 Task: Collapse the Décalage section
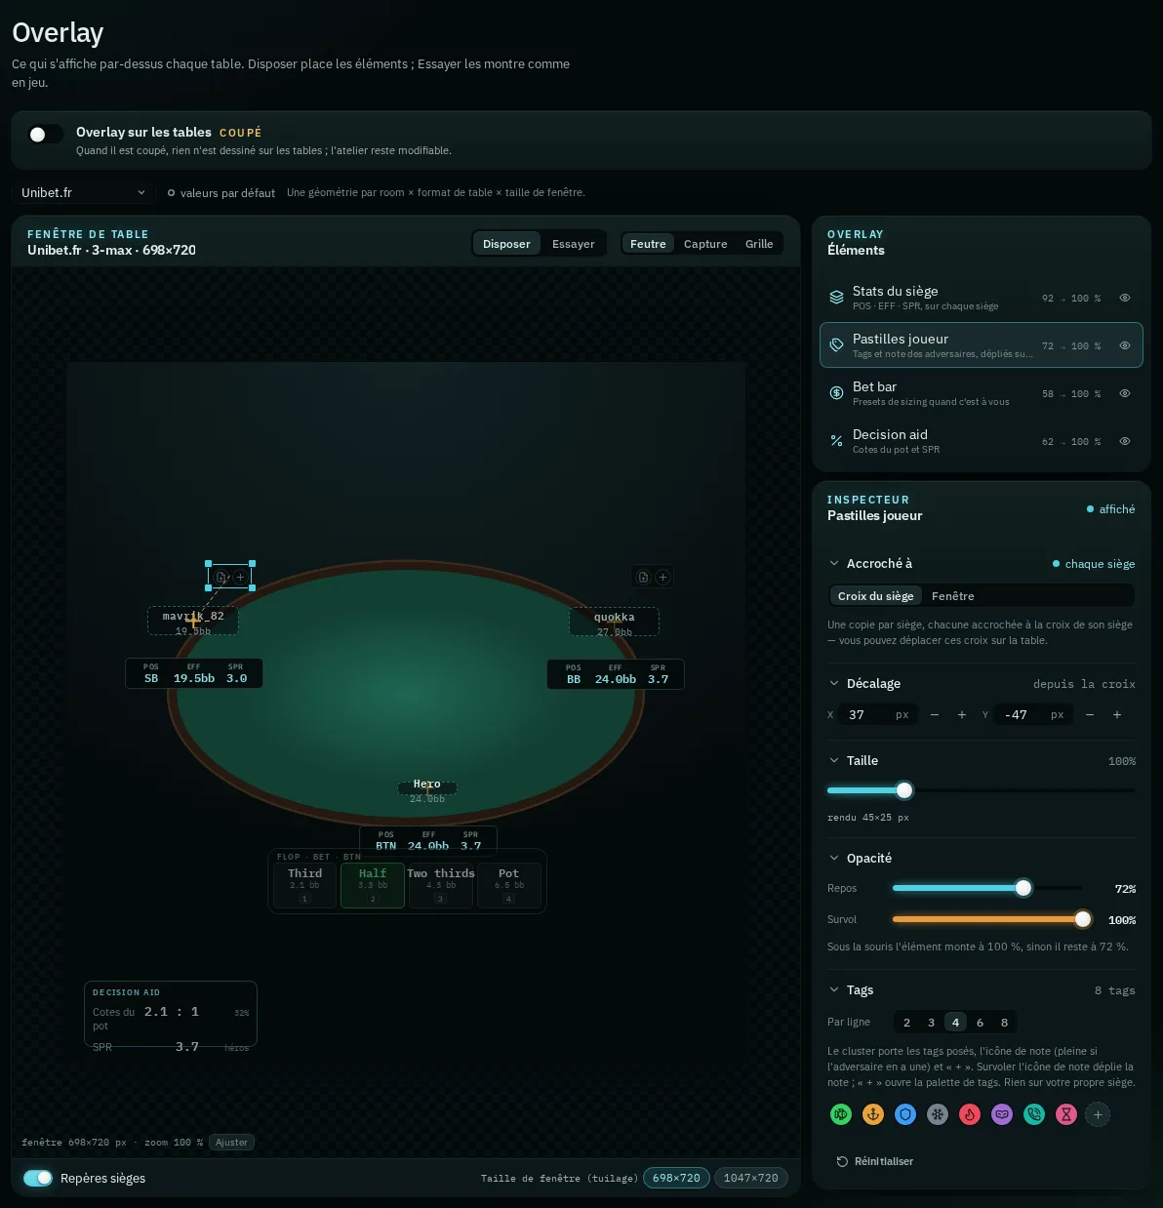[834, 683]
